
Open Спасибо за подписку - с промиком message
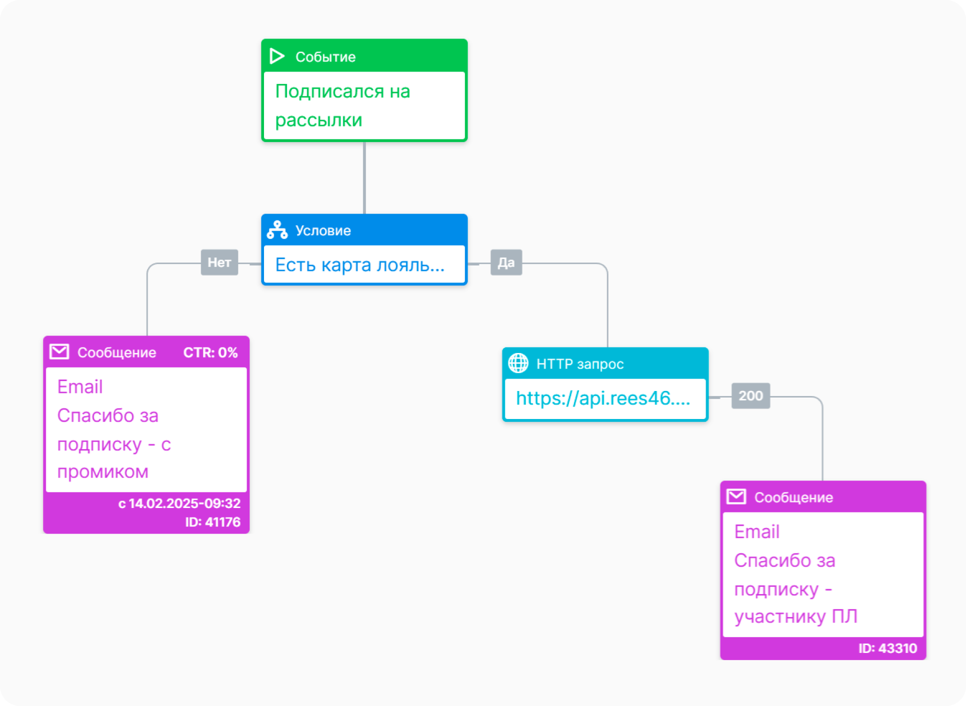[x=146, y=429]
